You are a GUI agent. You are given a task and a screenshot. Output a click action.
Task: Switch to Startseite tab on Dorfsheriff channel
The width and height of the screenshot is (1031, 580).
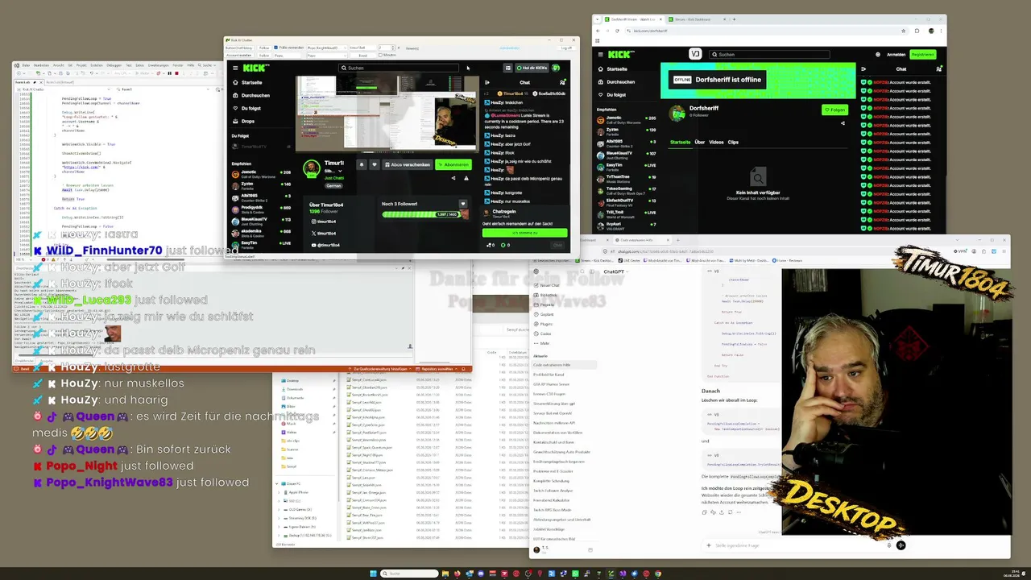tap(681, 142)
